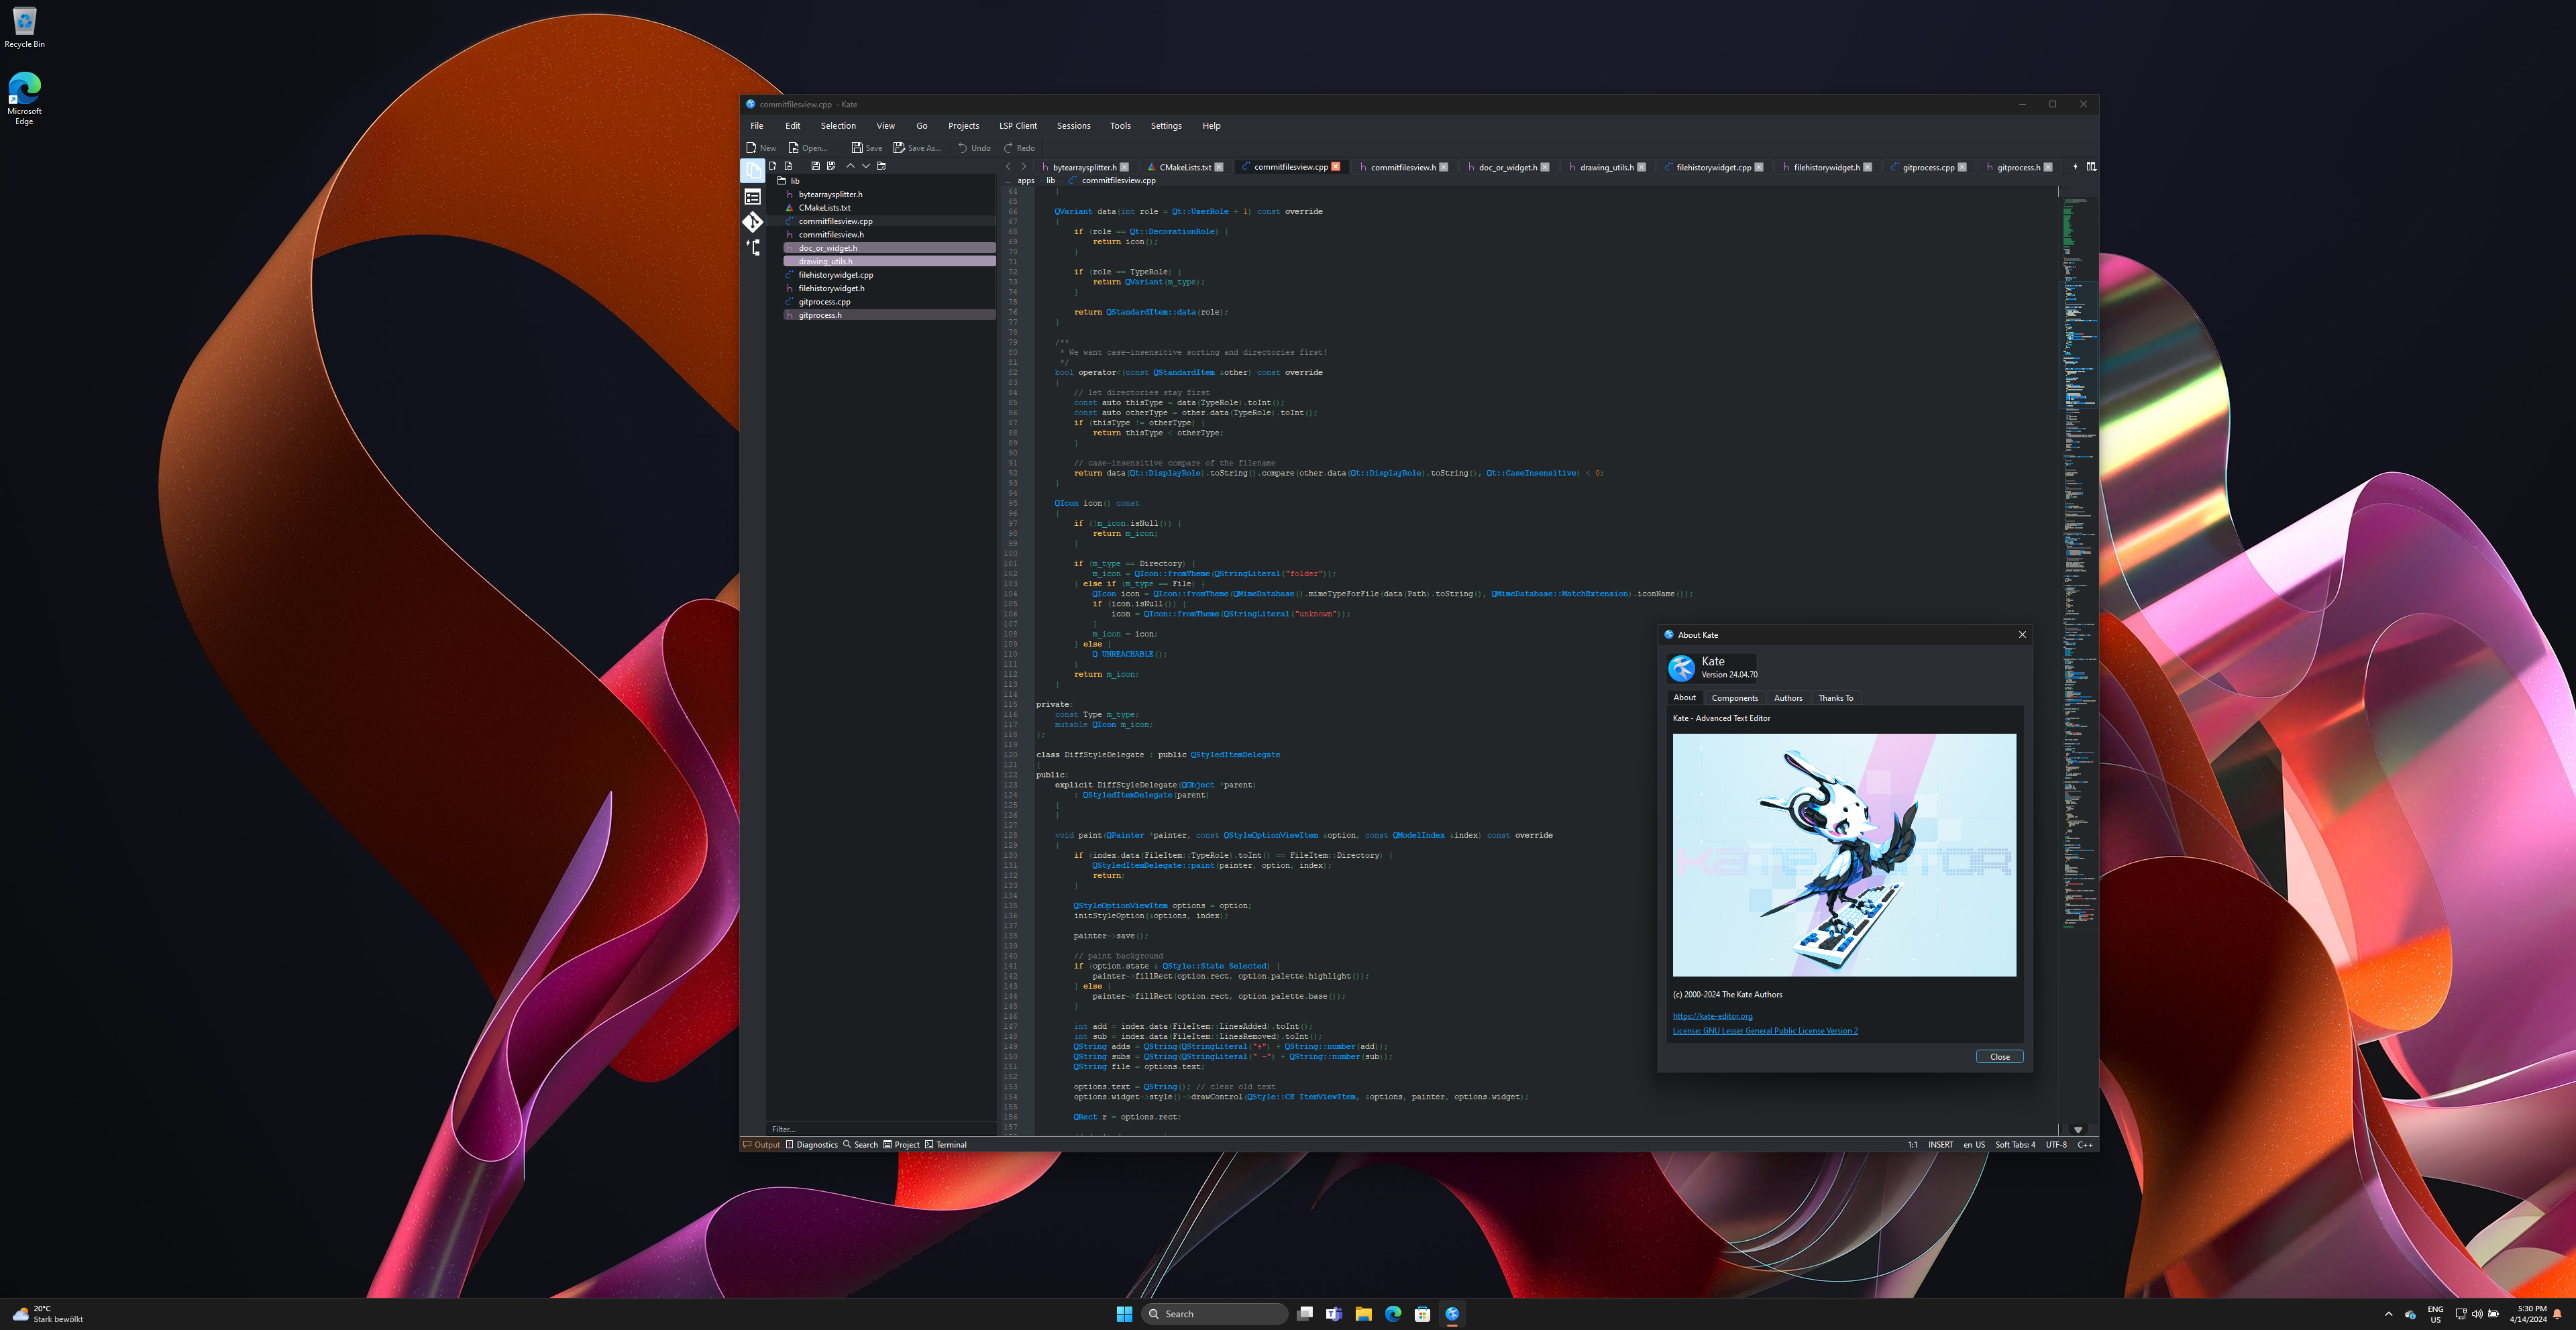Open the kate-editor.org link
The width and height of the screenshot is (2576, 1330).
pyautogui.click(x=1712, y=1016)
